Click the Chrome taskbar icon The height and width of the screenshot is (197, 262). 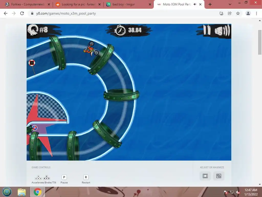[x=38, y=192]
